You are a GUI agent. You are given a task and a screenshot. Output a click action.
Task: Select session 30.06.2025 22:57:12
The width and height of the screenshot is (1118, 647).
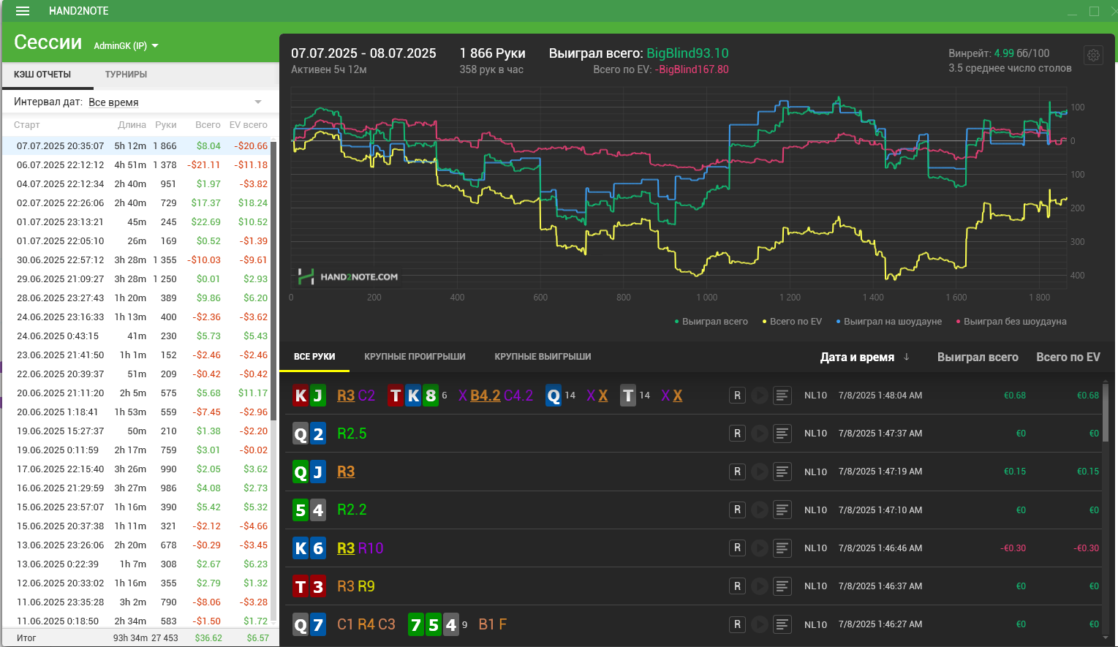(136, 260)
